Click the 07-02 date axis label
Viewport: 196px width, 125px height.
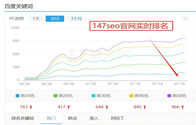(x=91, y=84)
